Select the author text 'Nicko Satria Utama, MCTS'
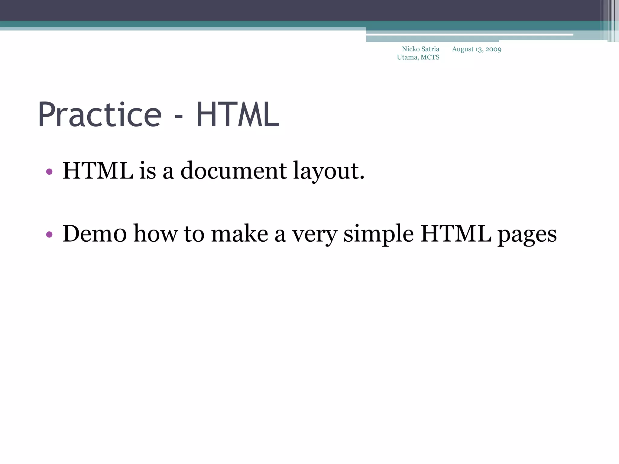 tap(418, 53)
